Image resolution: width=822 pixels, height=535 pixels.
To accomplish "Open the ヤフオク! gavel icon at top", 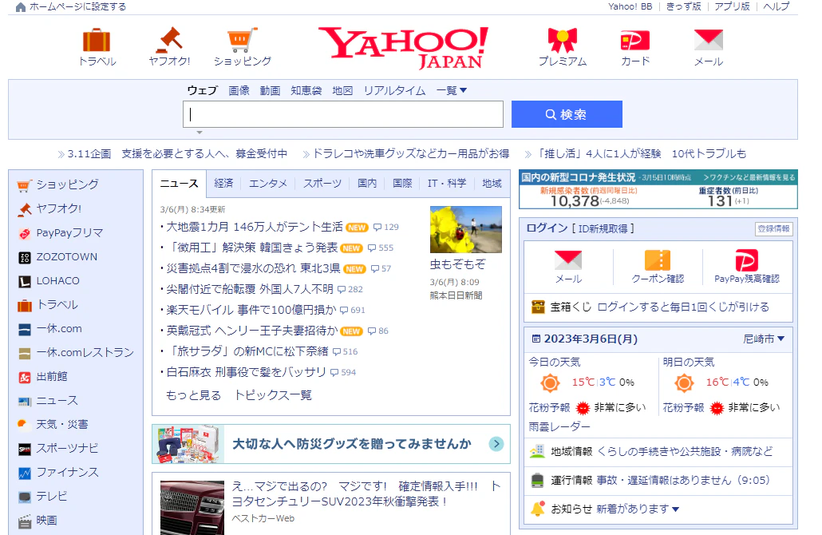I will click(x=169, y=40).
